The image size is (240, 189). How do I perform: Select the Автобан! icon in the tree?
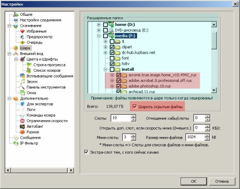[x=23, y=126]
